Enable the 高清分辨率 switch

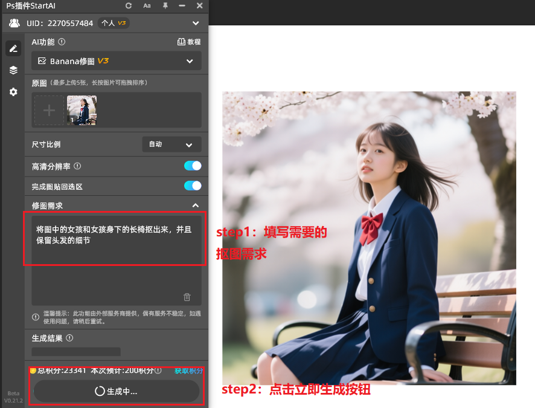193,166
